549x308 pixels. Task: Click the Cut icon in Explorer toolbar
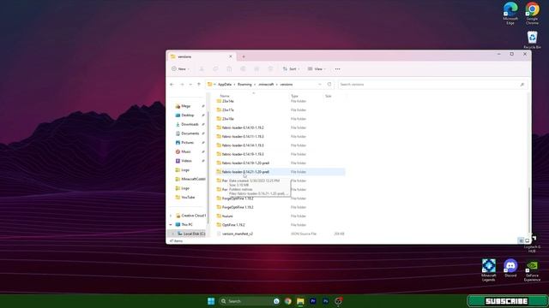point(202,68)
